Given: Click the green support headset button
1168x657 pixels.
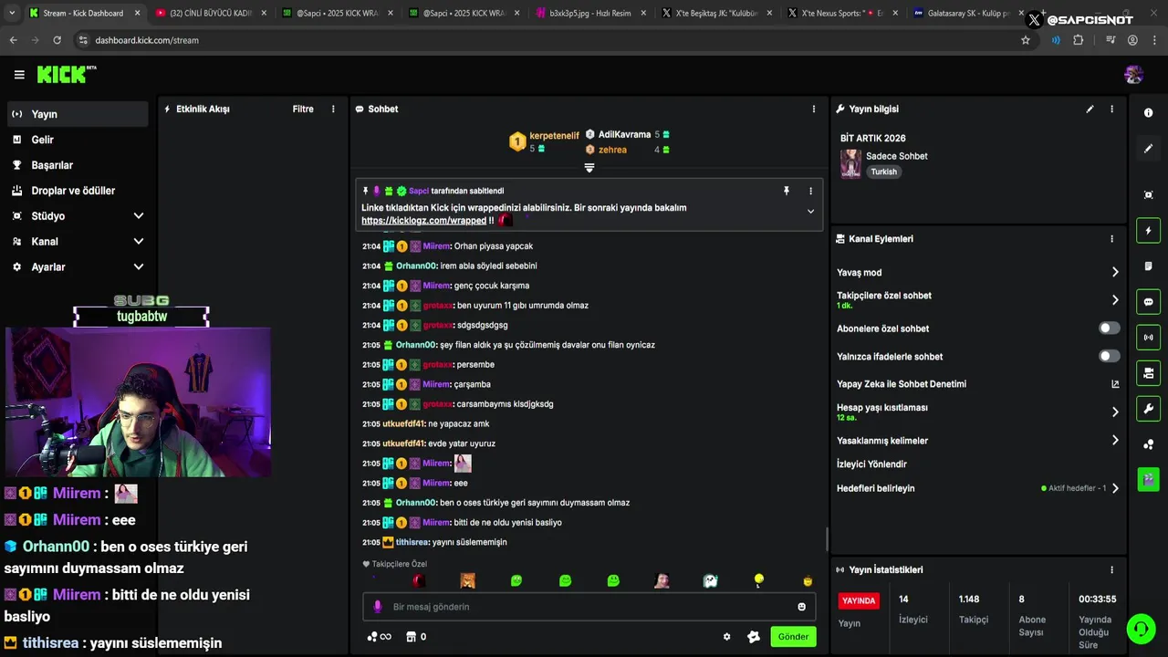Looking at the screenshot, I should (x=1141, y=629).
